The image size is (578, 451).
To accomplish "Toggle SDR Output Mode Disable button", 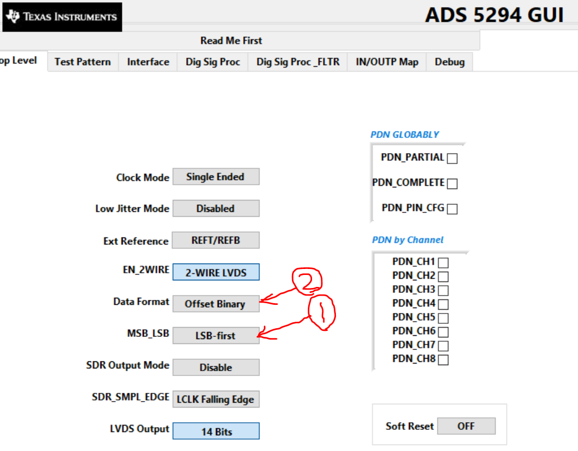I will (x=216, y=367).
